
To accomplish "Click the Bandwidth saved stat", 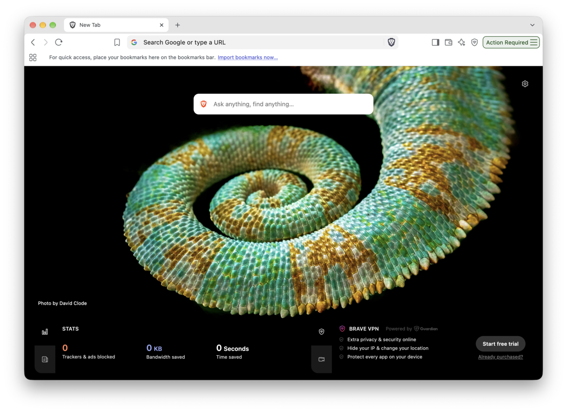I will click(x=166, y=351).
